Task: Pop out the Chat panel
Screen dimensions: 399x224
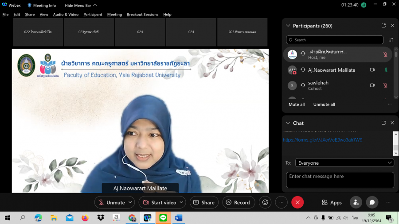Action: (x=383, y=123)
